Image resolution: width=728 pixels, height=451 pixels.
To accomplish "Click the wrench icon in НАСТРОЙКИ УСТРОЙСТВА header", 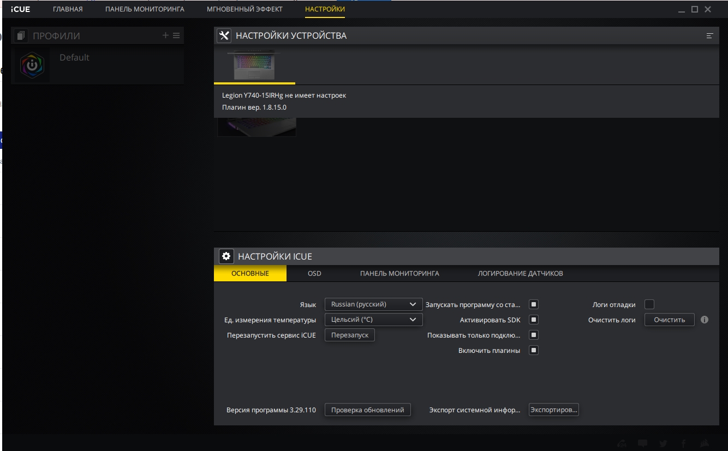I will tap(224, 36).
